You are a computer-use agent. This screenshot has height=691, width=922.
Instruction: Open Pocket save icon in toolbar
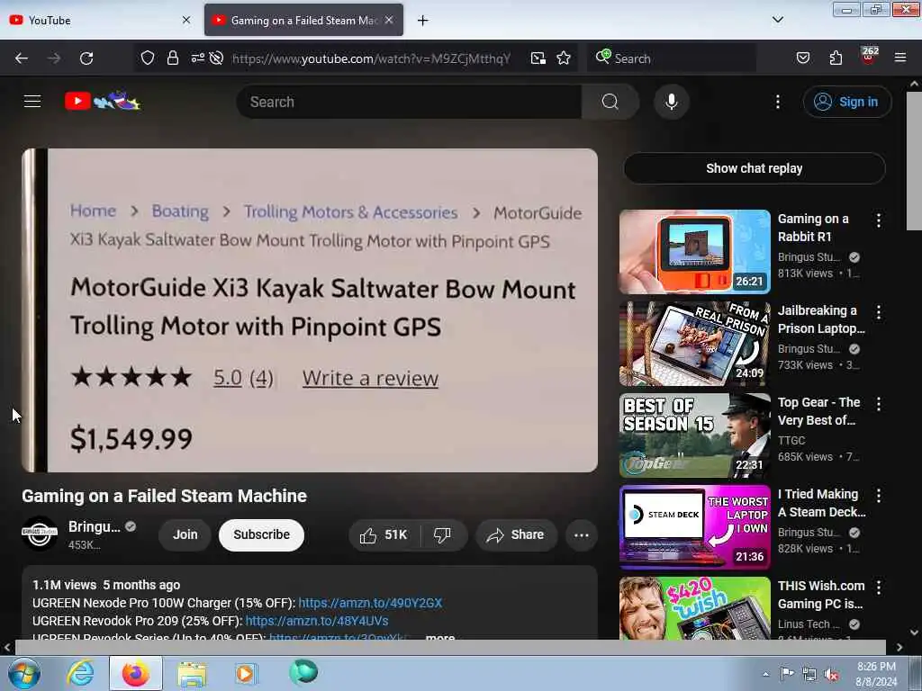pyautogui.click(x=802, y=58)
